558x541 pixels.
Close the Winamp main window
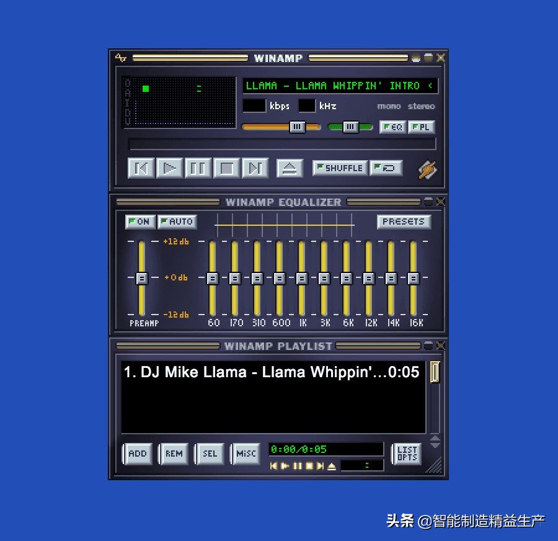[441, 58]
